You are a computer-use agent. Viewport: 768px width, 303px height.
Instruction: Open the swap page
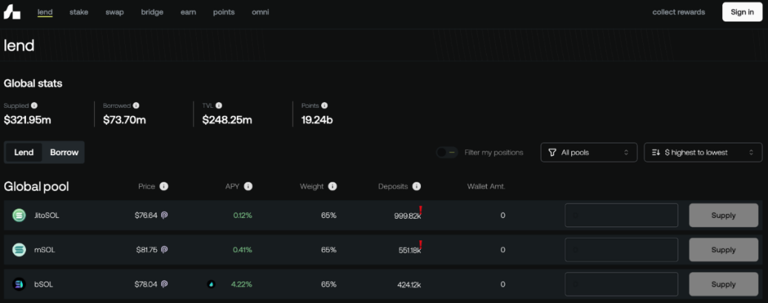tap(115, 13)
